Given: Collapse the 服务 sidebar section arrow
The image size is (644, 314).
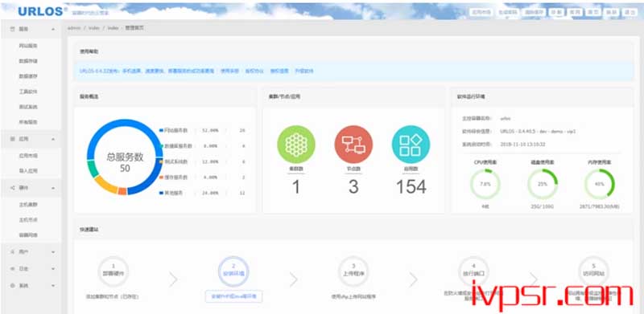Looking at the screenshot, I should pyautogui.click(x=53, y=30).
